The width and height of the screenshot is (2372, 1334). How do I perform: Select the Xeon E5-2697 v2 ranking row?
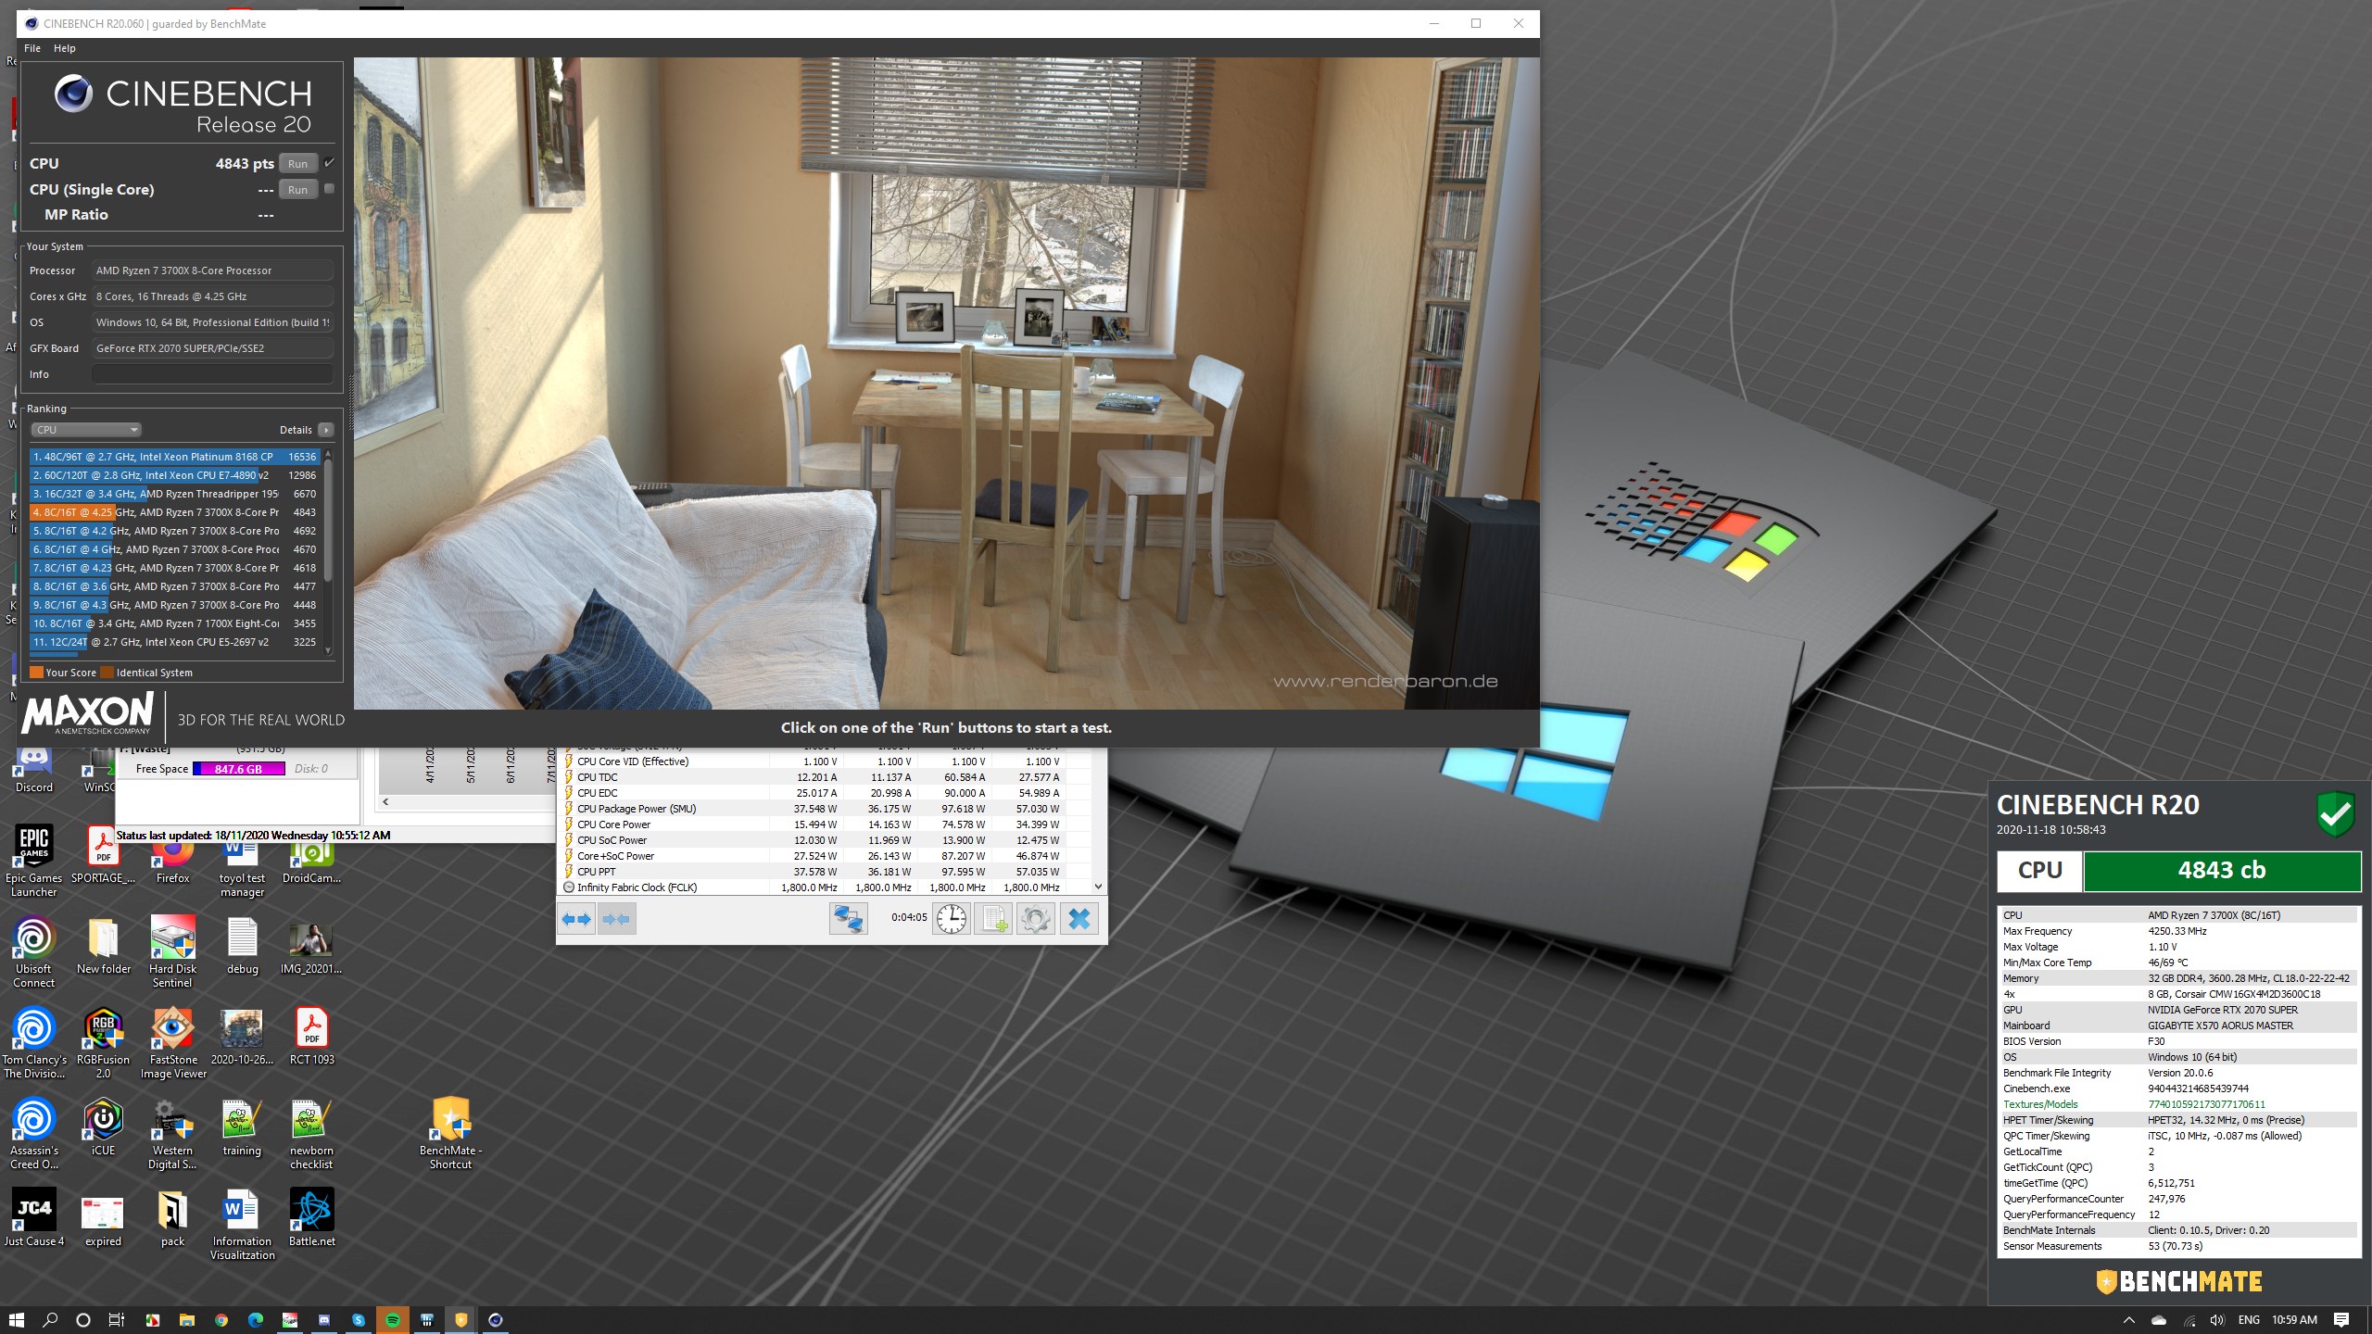175,642
